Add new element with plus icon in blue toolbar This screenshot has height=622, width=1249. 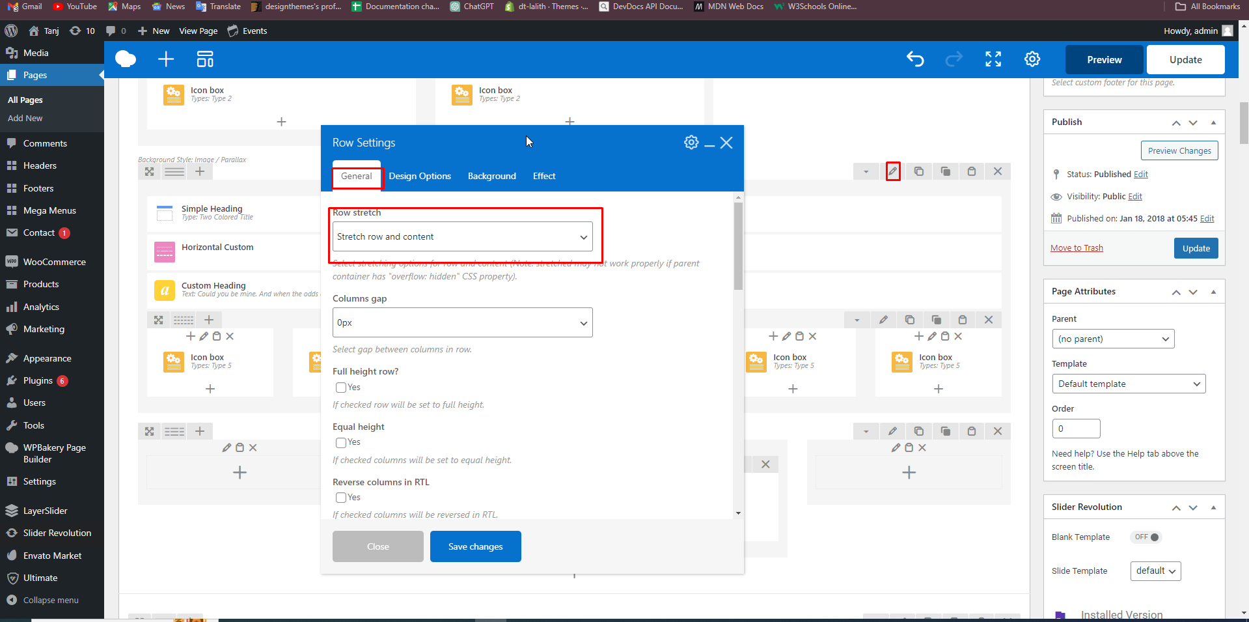[166, 59]
